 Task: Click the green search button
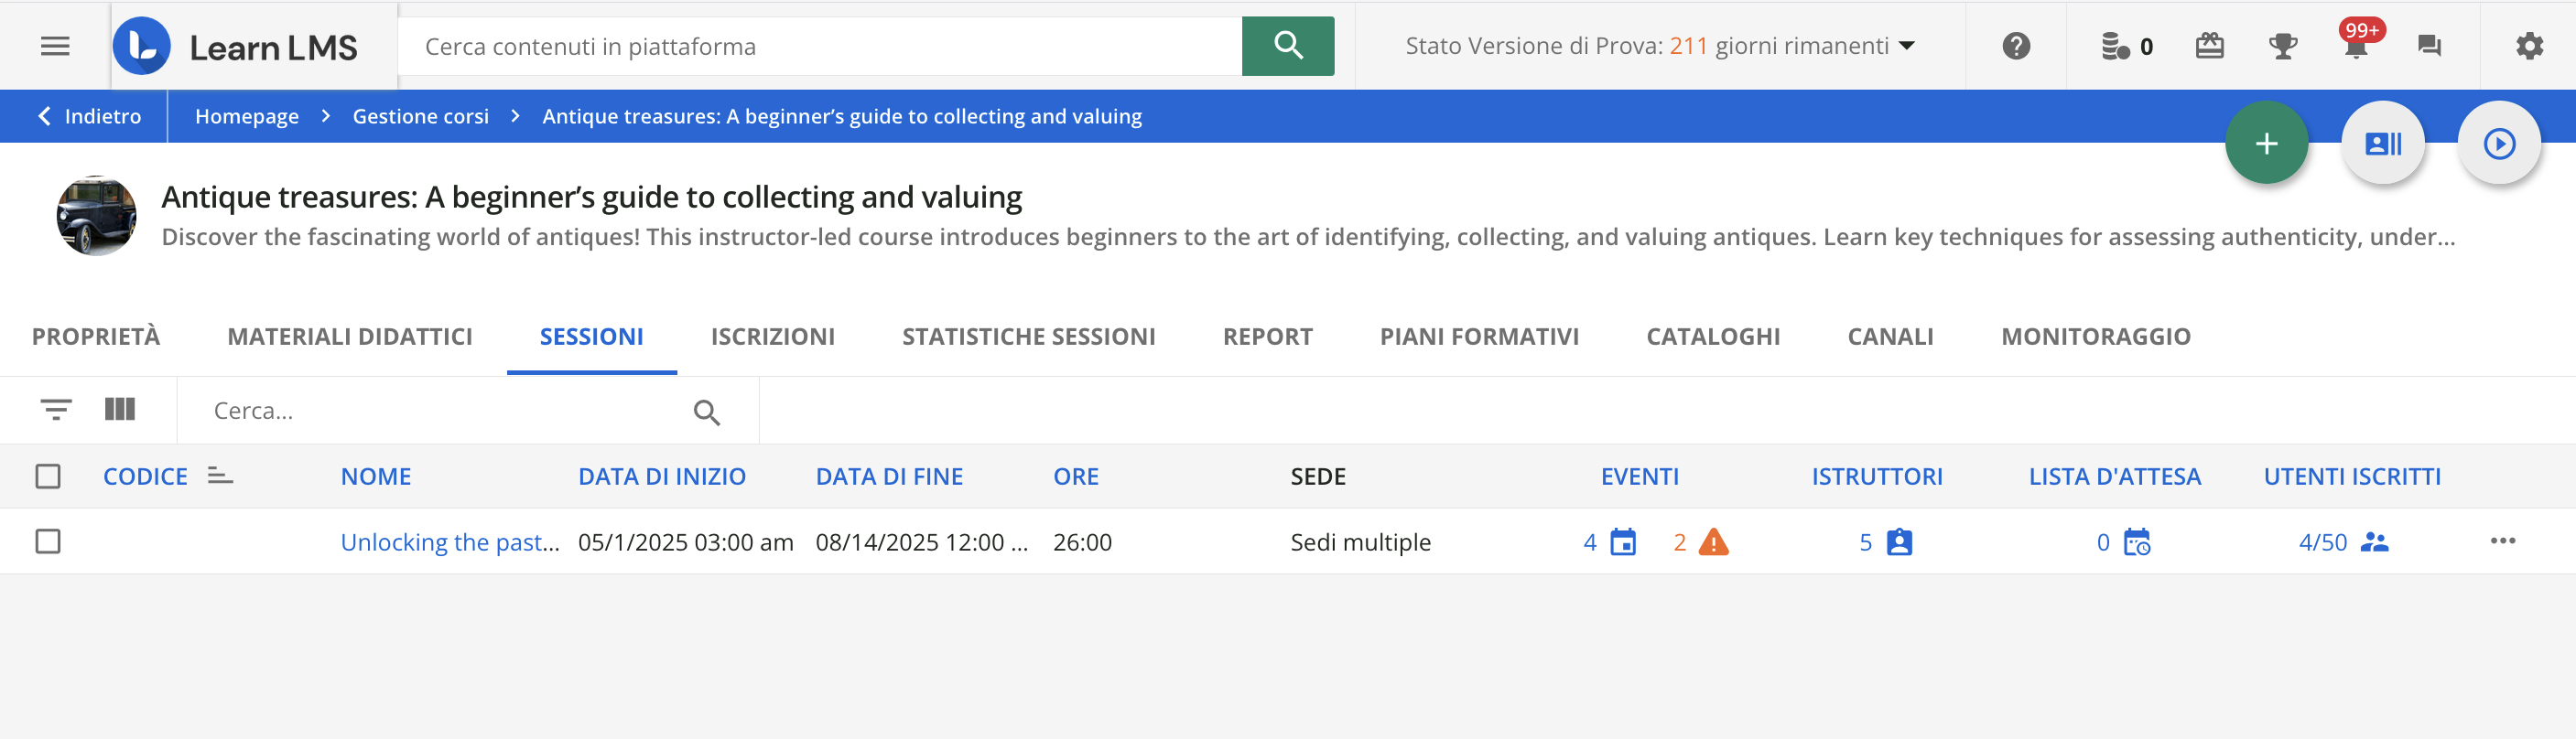(1287, 46)
